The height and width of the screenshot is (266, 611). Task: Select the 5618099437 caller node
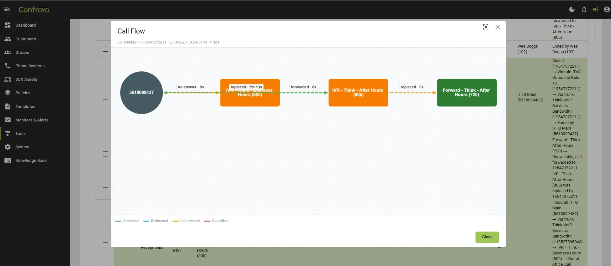141,93
